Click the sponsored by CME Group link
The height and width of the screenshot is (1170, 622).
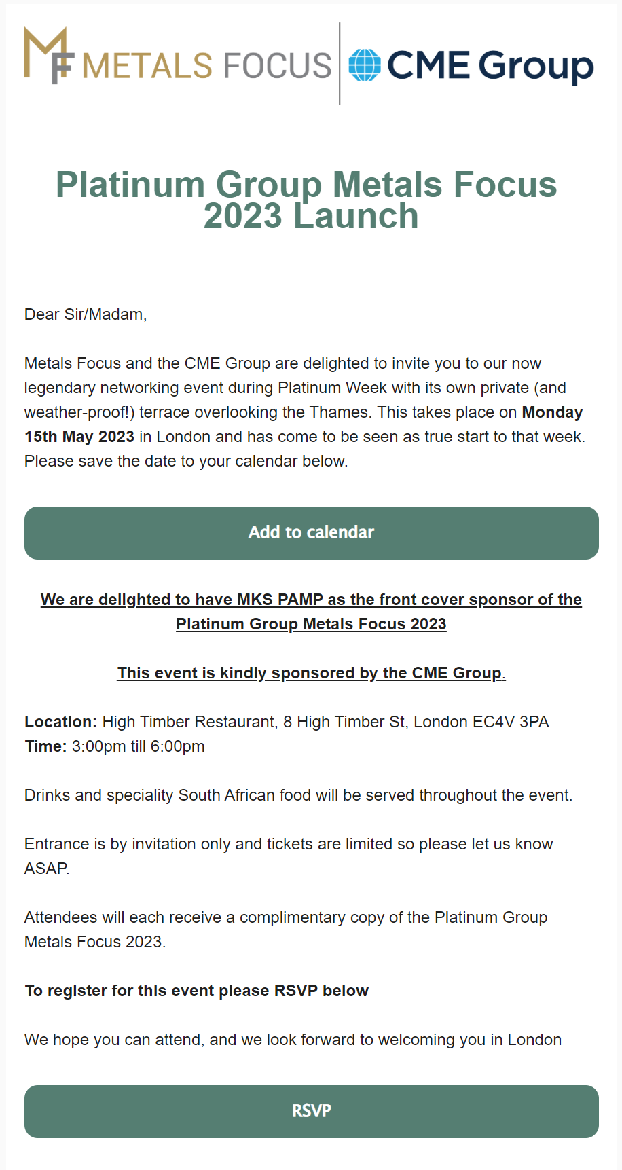tap(312, 673)
